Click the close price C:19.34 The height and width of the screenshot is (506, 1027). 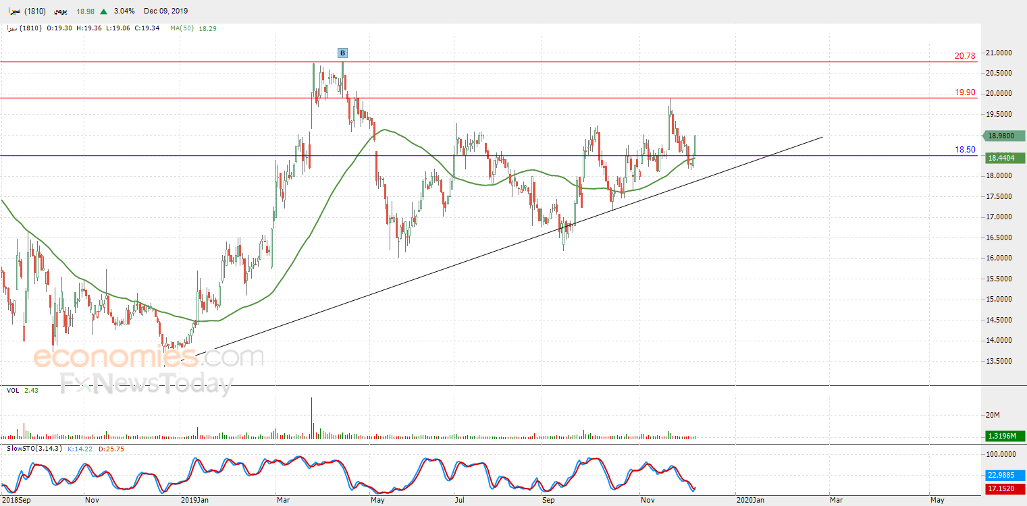pyautogui.click(x=146, y=28)
